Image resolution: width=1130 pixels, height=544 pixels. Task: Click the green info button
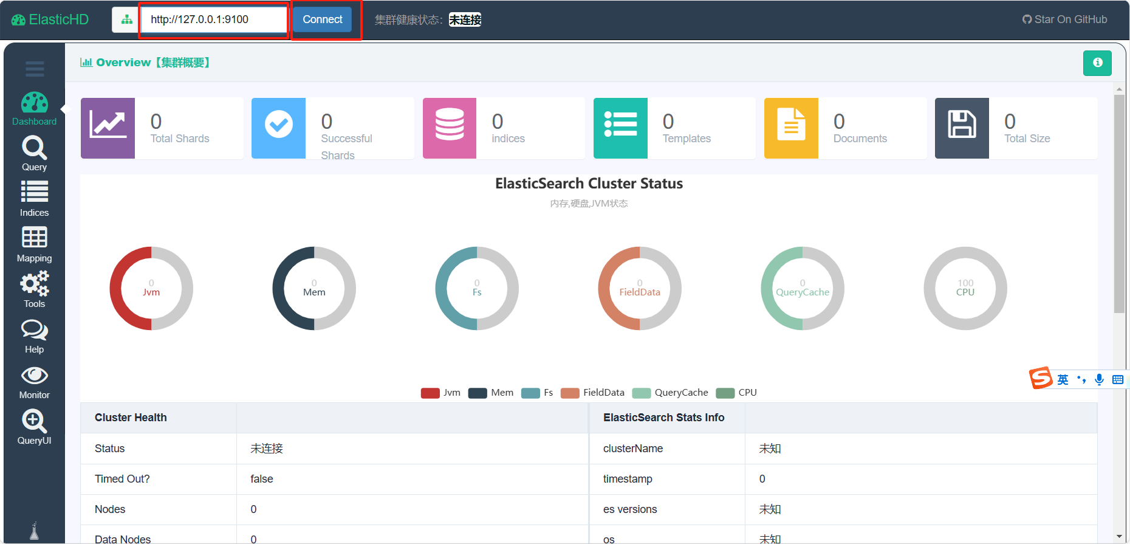pyautogui.click(x=1097, y=63)
